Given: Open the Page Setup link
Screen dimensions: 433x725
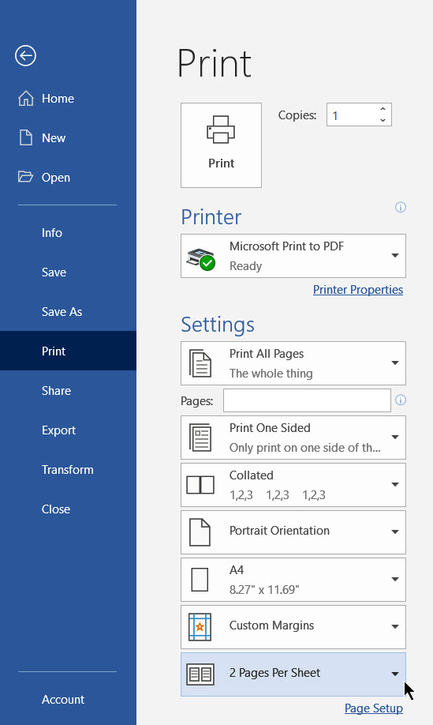Looking at the screenshot, I should tap(373, 708).
